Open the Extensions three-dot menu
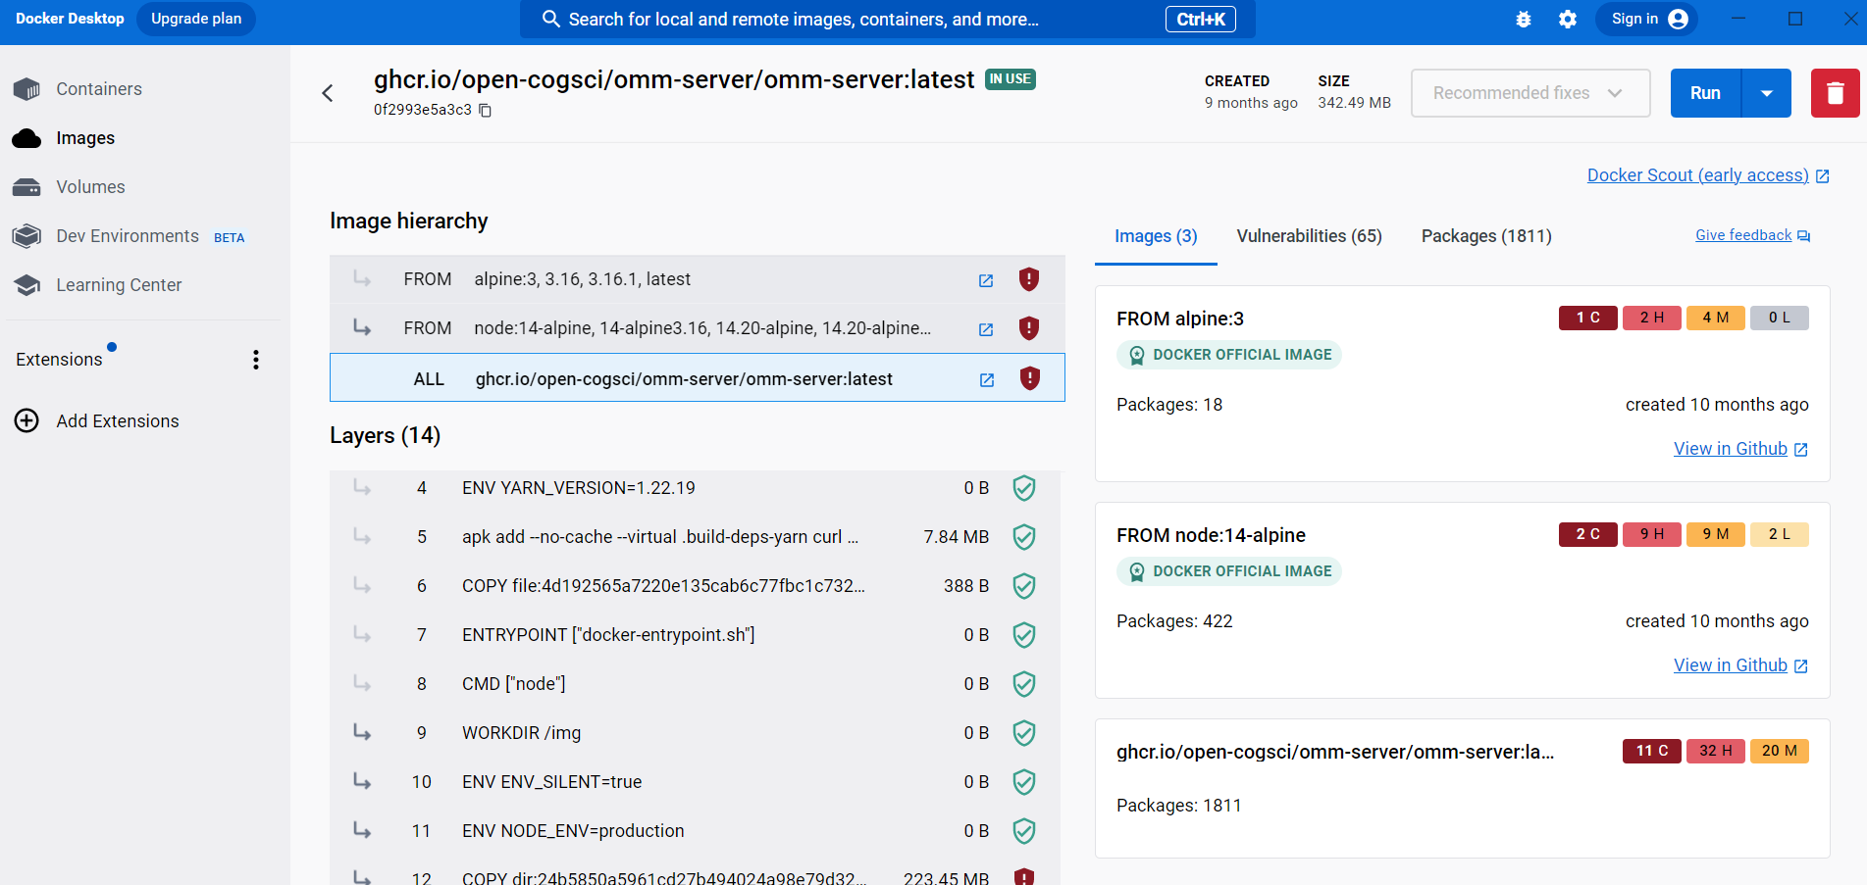1867x885 pixels. 256,359
